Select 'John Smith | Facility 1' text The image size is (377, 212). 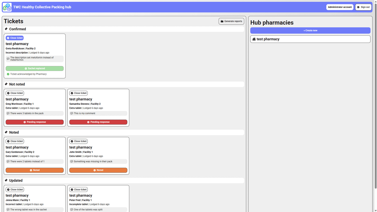point(81,152)
